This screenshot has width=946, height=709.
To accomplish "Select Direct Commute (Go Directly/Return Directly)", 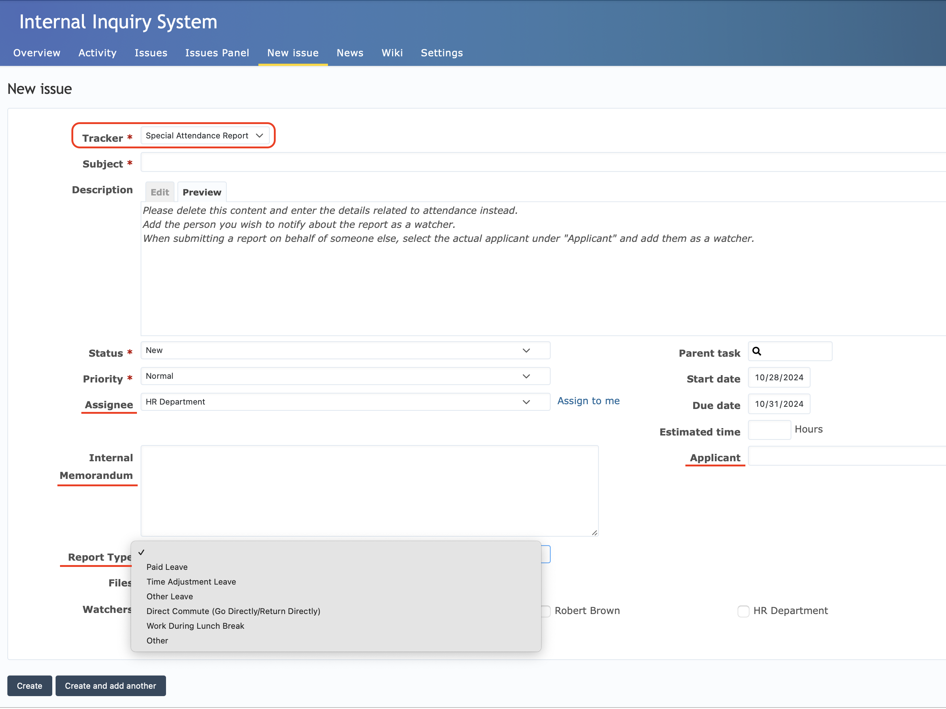I will pos(233,611).
